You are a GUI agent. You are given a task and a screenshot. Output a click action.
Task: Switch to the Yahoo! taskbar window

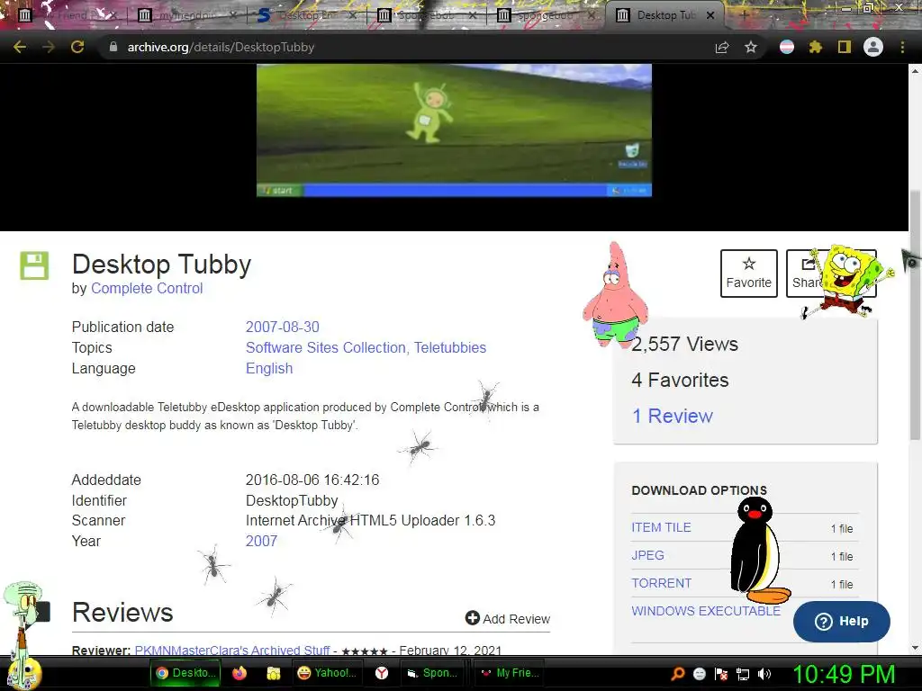pos(327,673)
